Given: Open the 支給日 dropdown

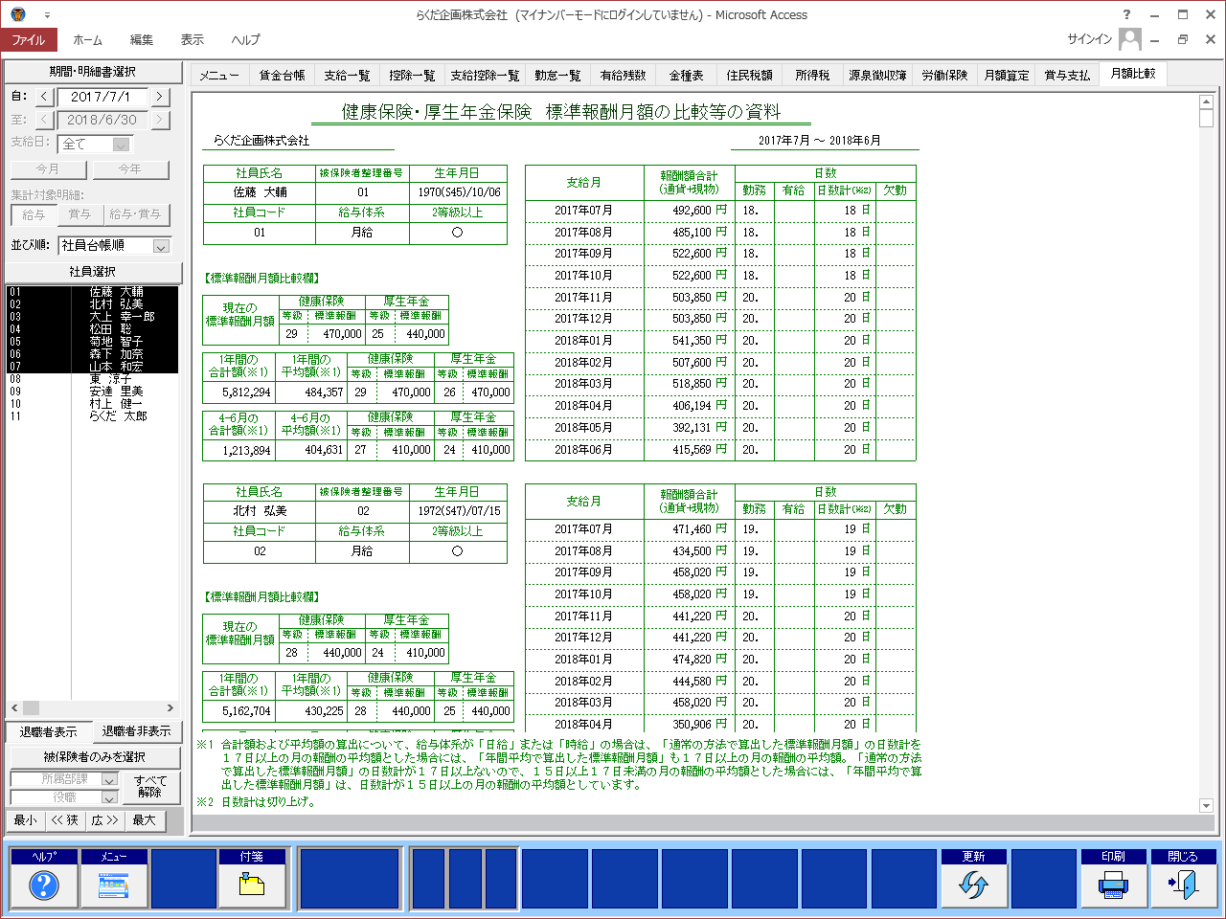Looking at the screenshot, I should tap(121, 144).
